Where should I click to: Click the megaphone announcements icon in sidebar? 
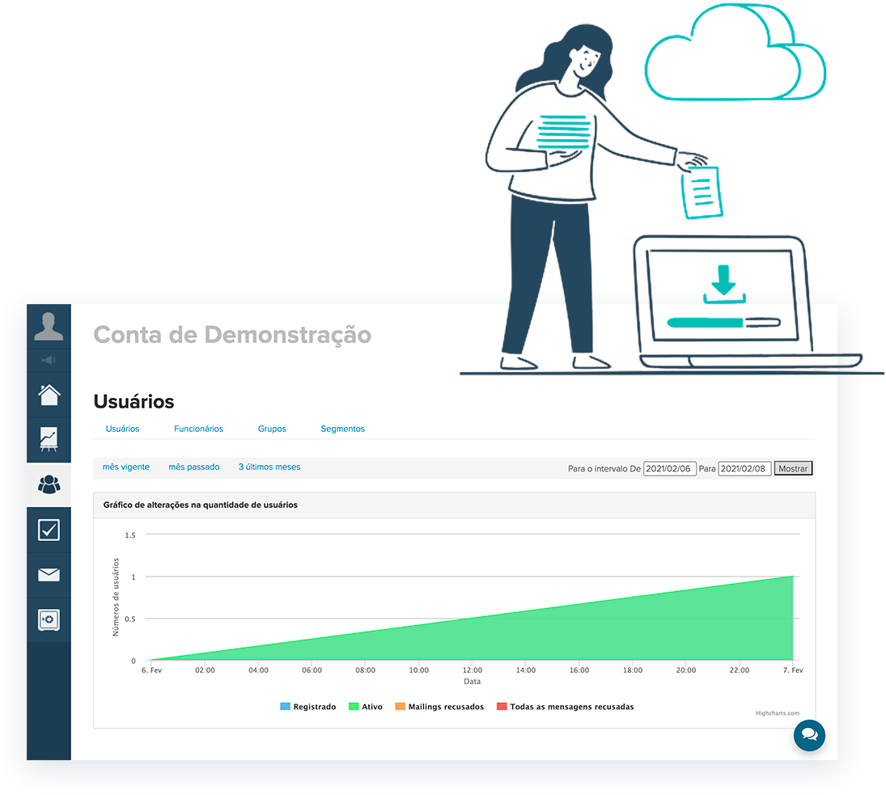[49, 360]
